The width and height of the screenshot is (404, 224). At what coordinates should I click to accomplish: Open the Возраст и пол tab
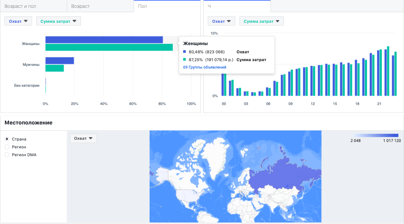point(34,6)
